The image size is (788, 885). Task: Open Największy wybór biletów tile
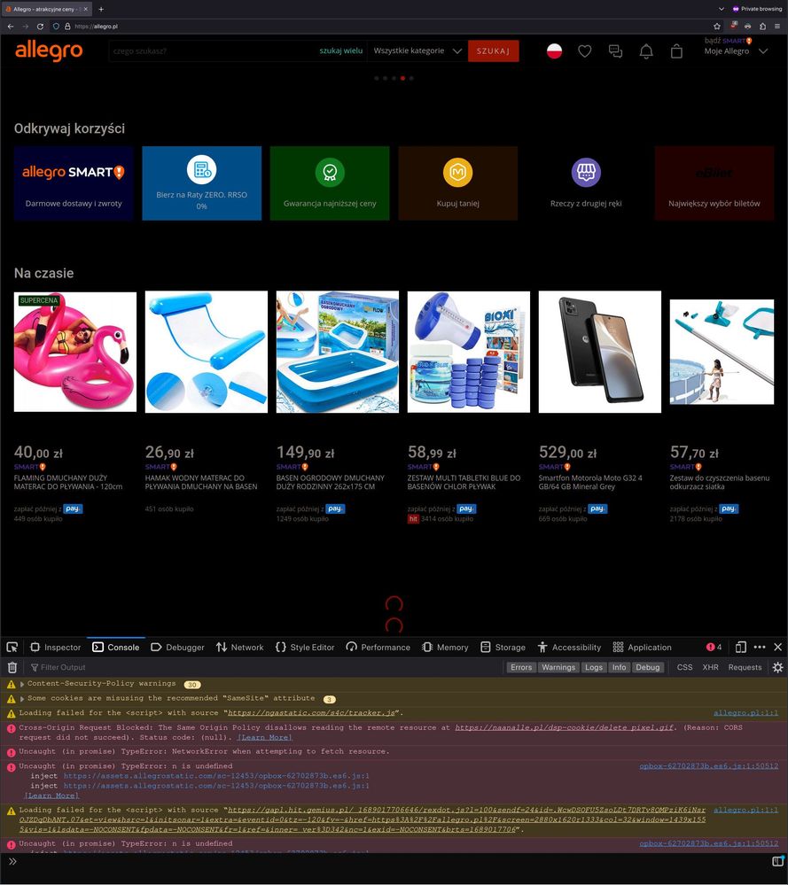click(x=714, y=182)
